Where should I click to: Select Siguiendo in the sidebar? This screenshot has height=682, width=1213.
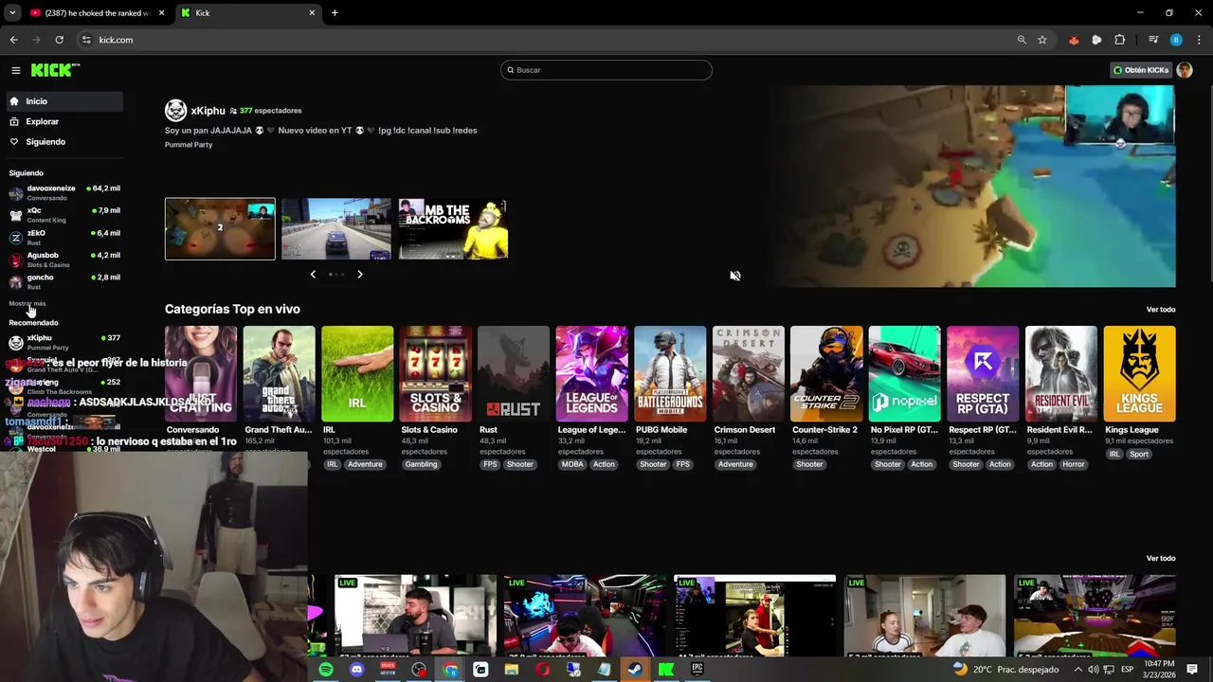click(x=63, y=142)
